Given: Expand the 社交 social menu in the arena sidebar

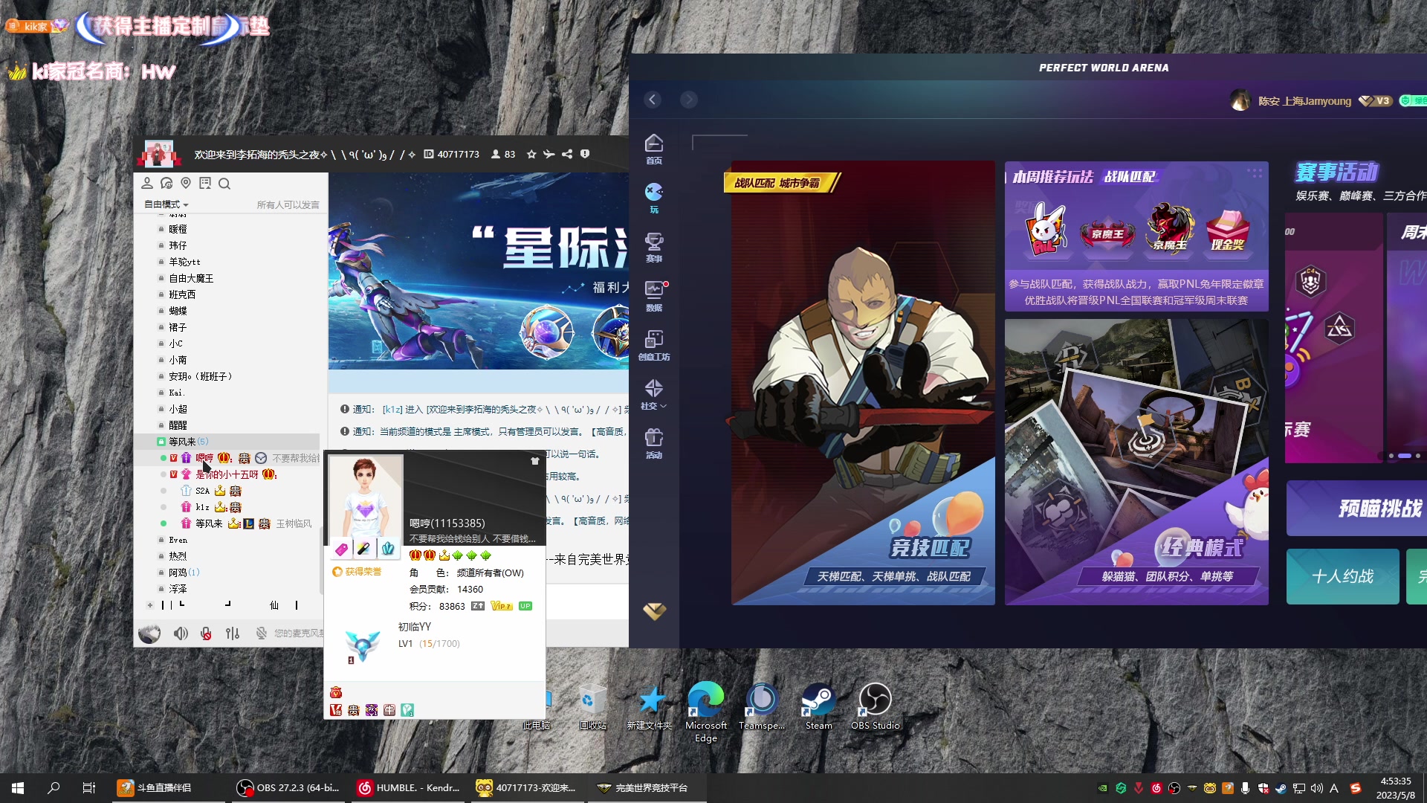Looking at the screenshot, I should tap(654, 394).
